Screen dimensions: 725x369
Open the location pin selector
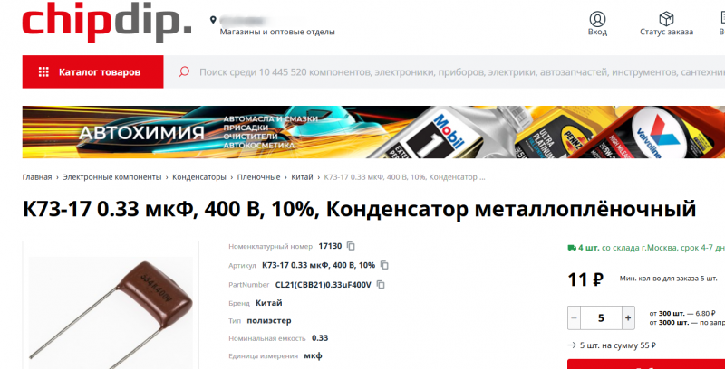213,20
